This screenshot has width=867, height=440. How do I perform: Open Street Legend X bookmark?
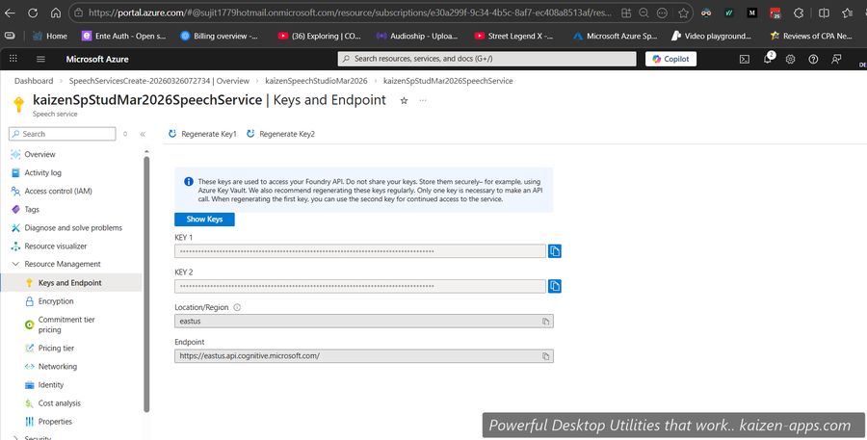pos(513,36)
